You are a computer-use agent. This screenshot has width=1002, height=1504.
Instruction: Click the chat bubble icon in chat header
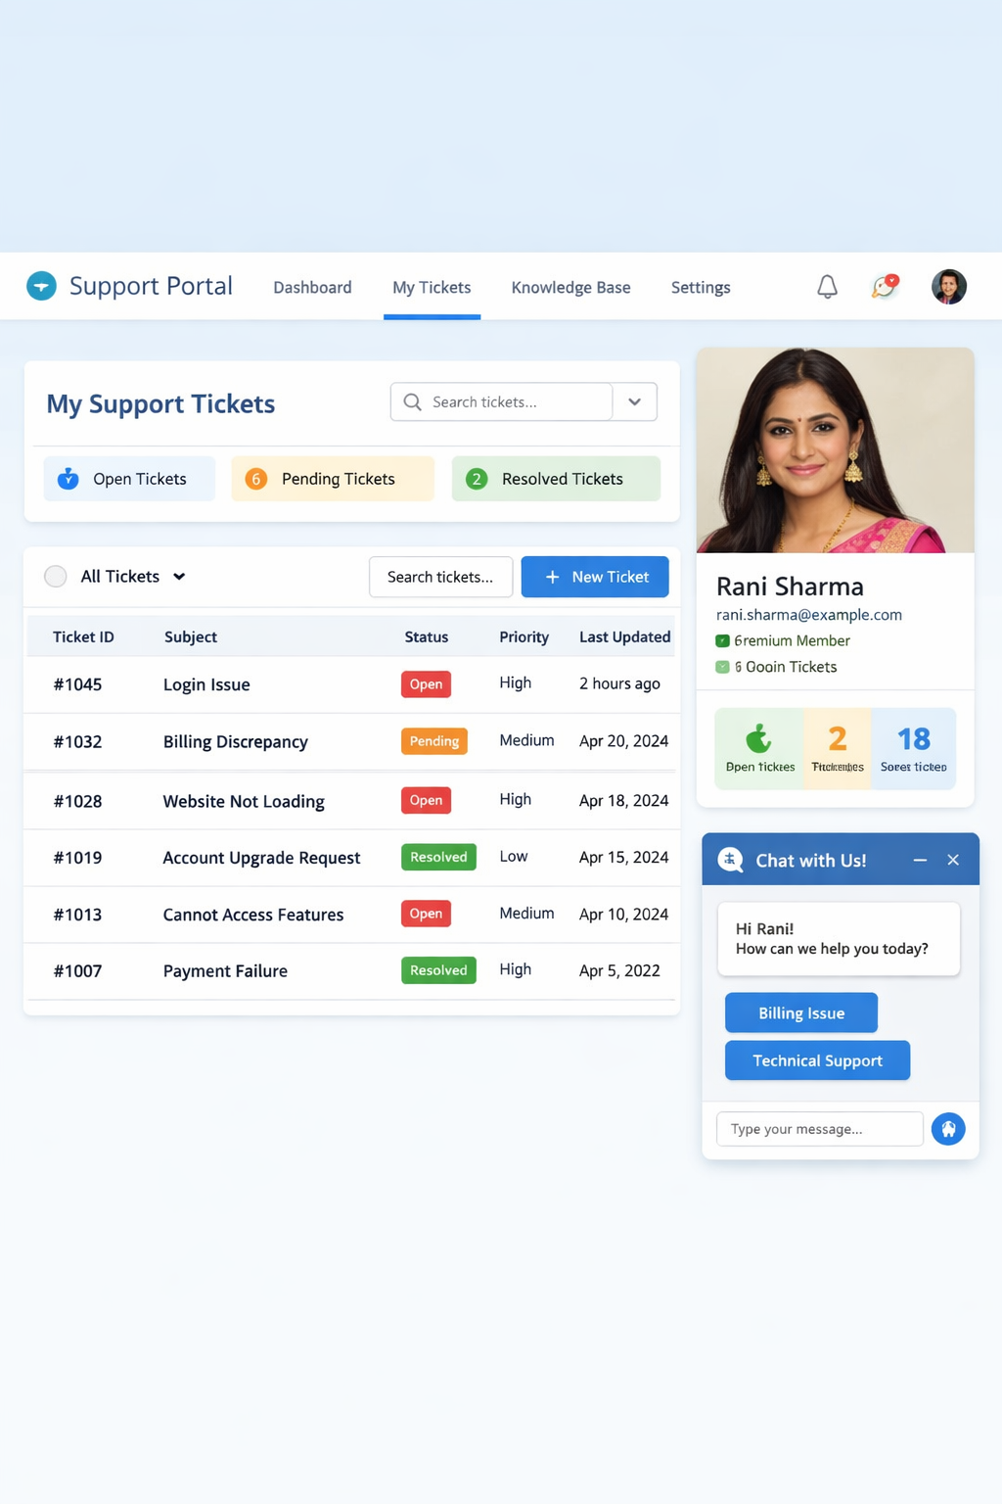(730, 860)
